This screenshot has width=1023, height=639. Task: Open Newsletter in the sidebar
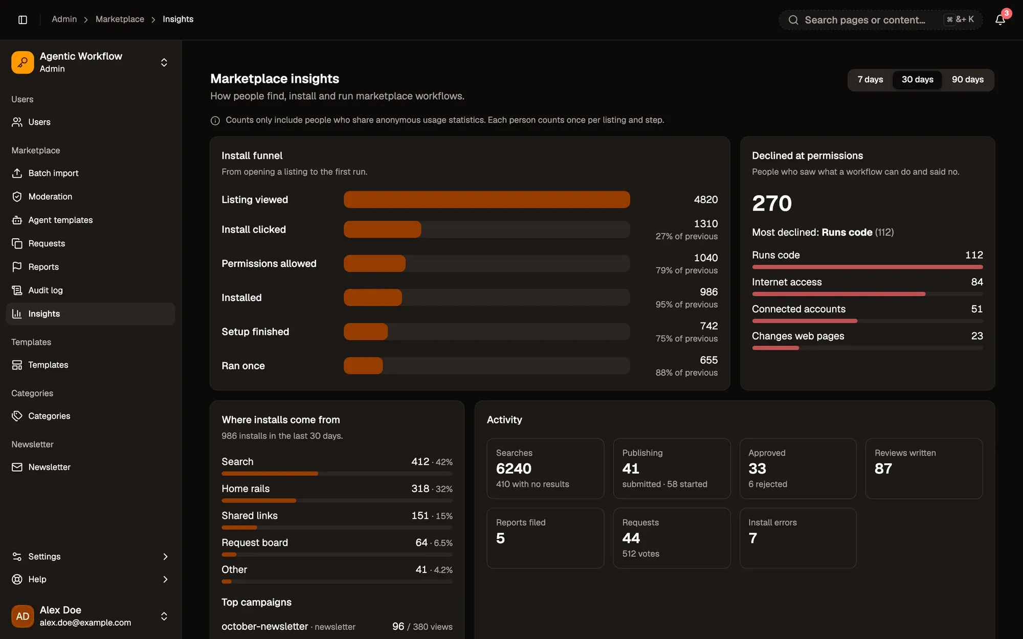tap(91, 467)
